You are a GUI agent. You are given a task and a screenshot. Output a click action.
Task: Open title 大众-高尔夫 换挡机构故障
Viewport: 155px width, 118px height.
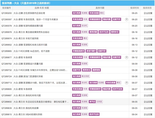(26, 108)
